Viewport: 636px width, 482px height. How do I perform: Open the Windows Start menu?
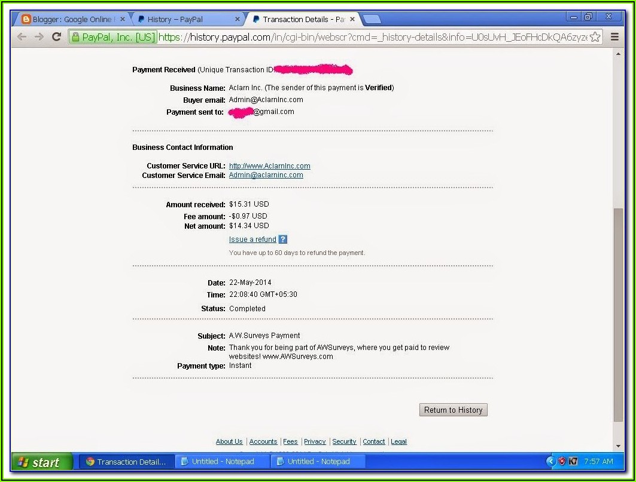click(41, 462)
